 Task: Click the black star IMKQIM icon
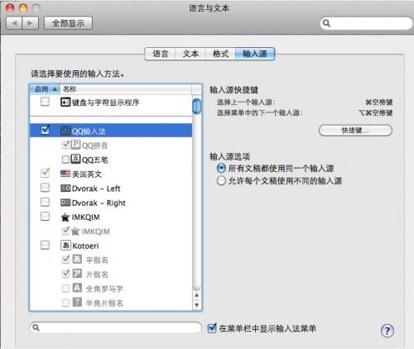65,218
